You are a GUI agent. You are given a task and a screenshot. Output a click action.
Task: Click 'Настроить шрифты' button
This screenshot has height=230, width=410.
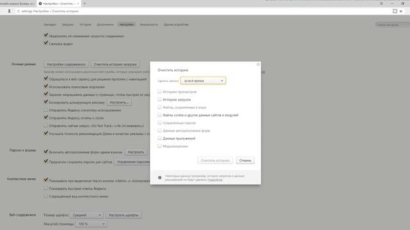click(124, 215)
